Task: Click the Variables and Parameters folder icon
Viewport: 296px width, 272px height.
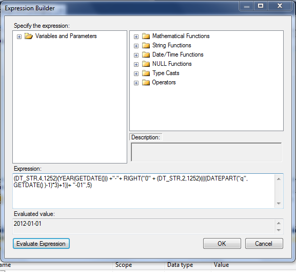Action: (x=29, y=36)
